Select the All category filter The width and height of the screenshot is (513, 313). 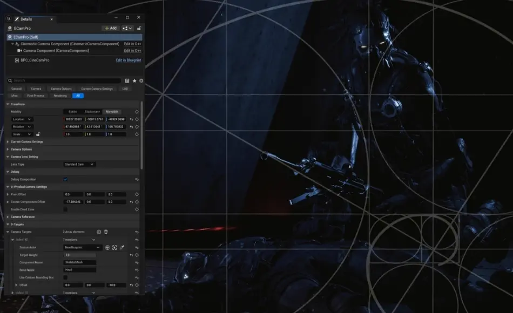78,96
